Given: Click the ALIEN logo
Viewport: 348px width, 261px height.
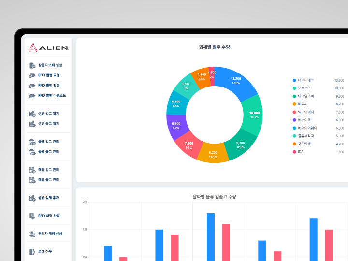Looking at the screenshot, I should [48, 48].
